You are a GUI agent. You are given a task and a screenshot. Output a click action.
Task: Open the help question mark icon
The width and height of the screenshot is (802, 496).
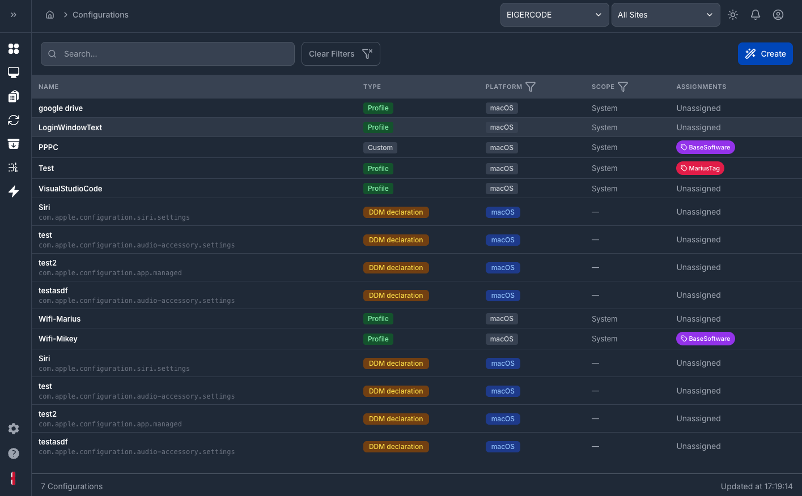[14, 454]
